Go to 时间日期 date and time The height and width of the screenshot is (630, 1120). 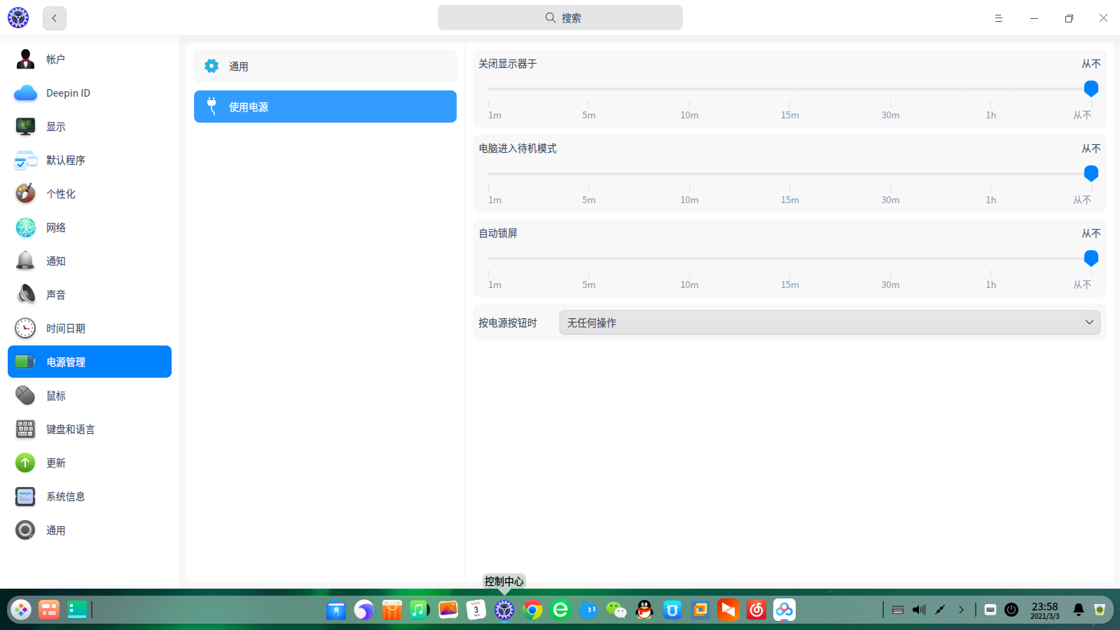(x=90, y=329)
